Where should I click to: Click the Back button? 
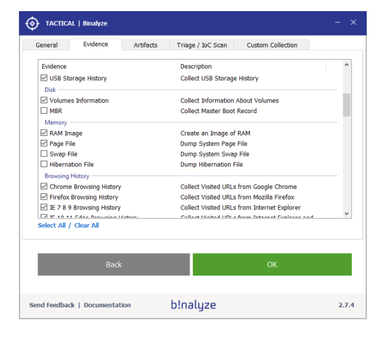click(x=114, y=265)
